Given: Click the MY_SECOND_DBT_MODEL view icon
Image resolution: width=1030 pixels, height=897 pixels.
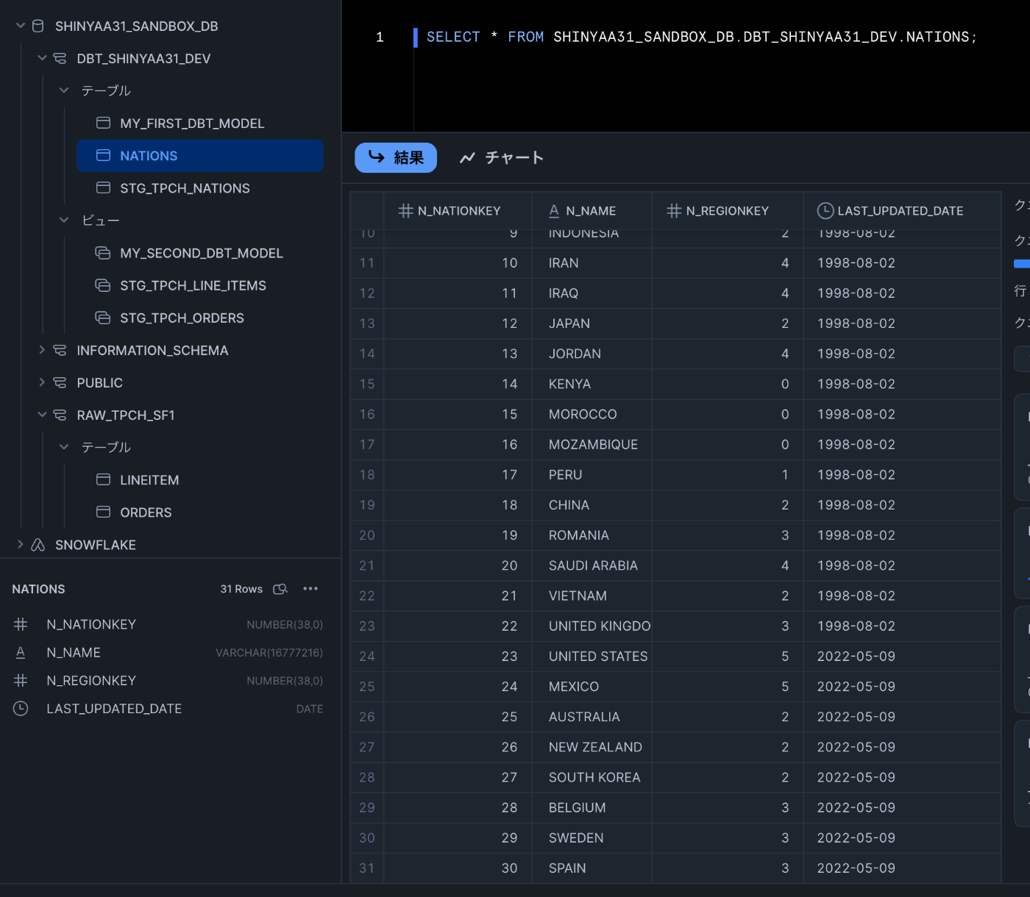Looking at the screenshot, I should click(103, 253).
